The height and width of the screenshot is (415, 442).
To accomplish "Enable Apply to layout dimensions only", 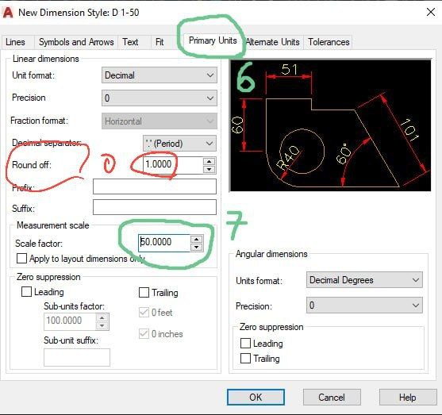I will (x=21, y=258).
